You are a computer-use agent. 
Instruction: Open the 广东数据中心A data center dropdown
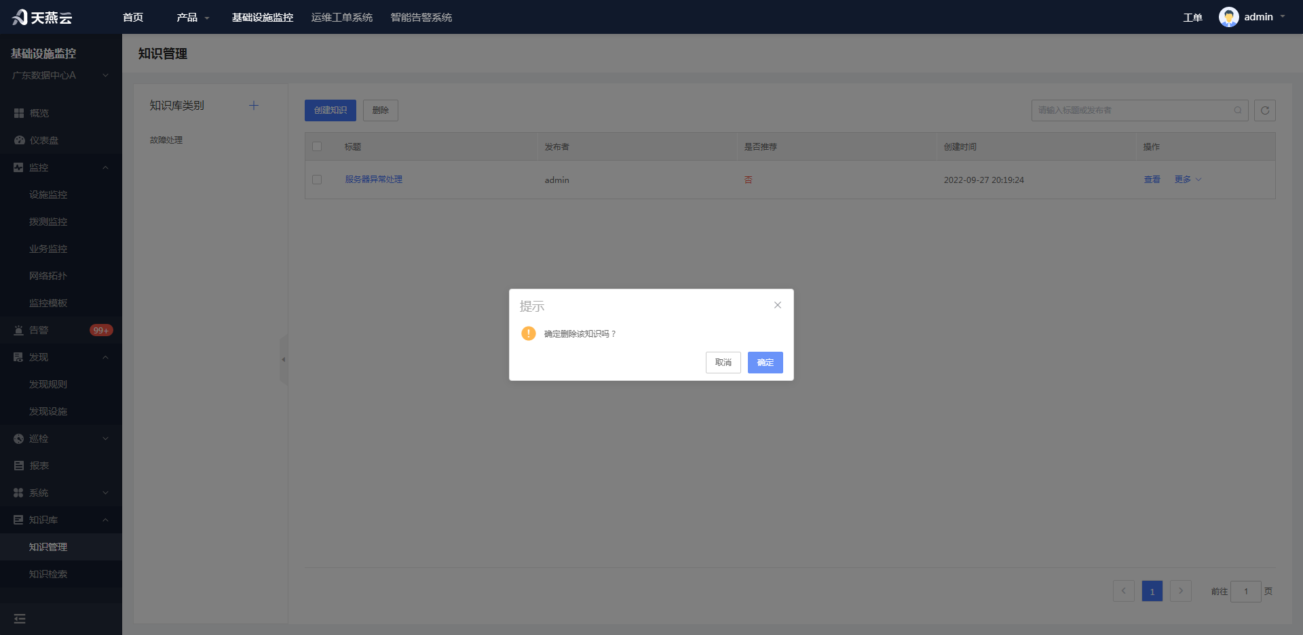pyautogui.click(x=60, y=75)
